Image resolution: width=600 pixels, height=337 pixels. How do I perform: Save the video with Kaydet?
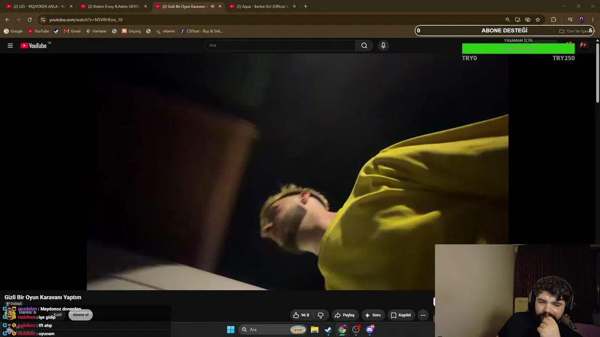click(401, 315)
